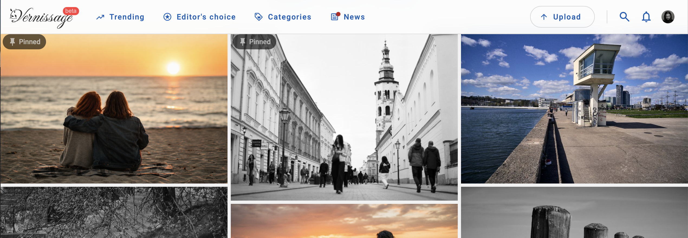
Task: Click the News newspaper icon
Action: point(335,17)
